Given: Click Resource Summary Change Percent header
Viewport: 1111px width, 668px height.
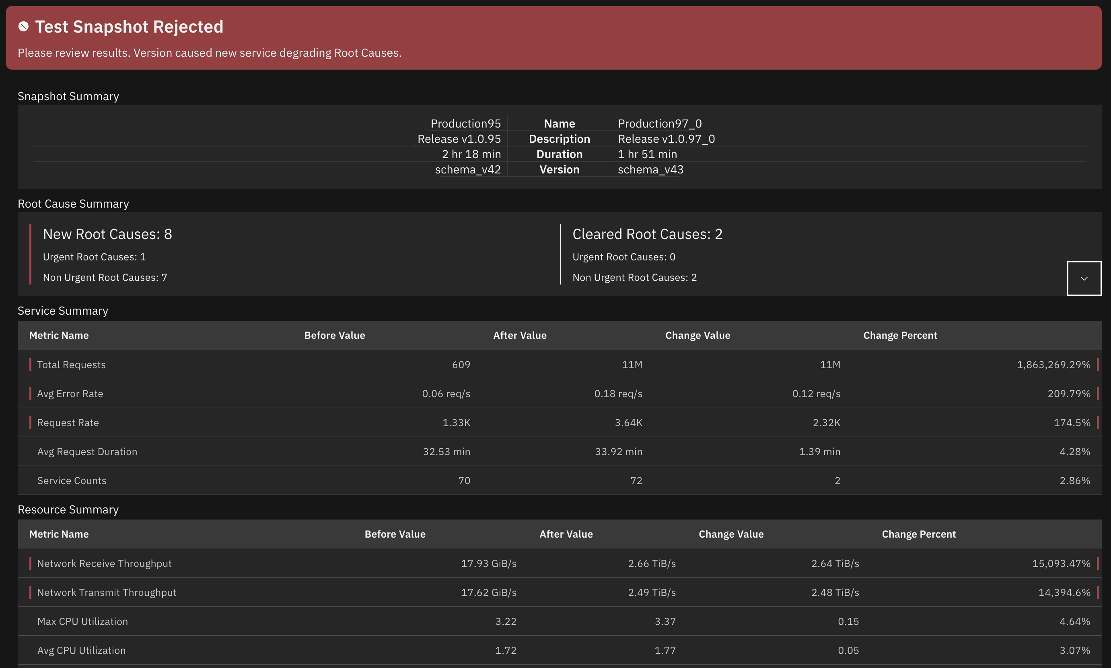Looking at the screenshot, I should [x=918, y=534].
